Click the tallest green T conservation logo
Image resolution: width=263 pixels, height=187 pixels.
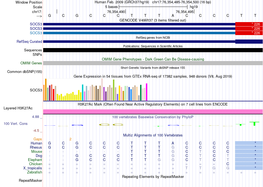[x=254, y=124]
